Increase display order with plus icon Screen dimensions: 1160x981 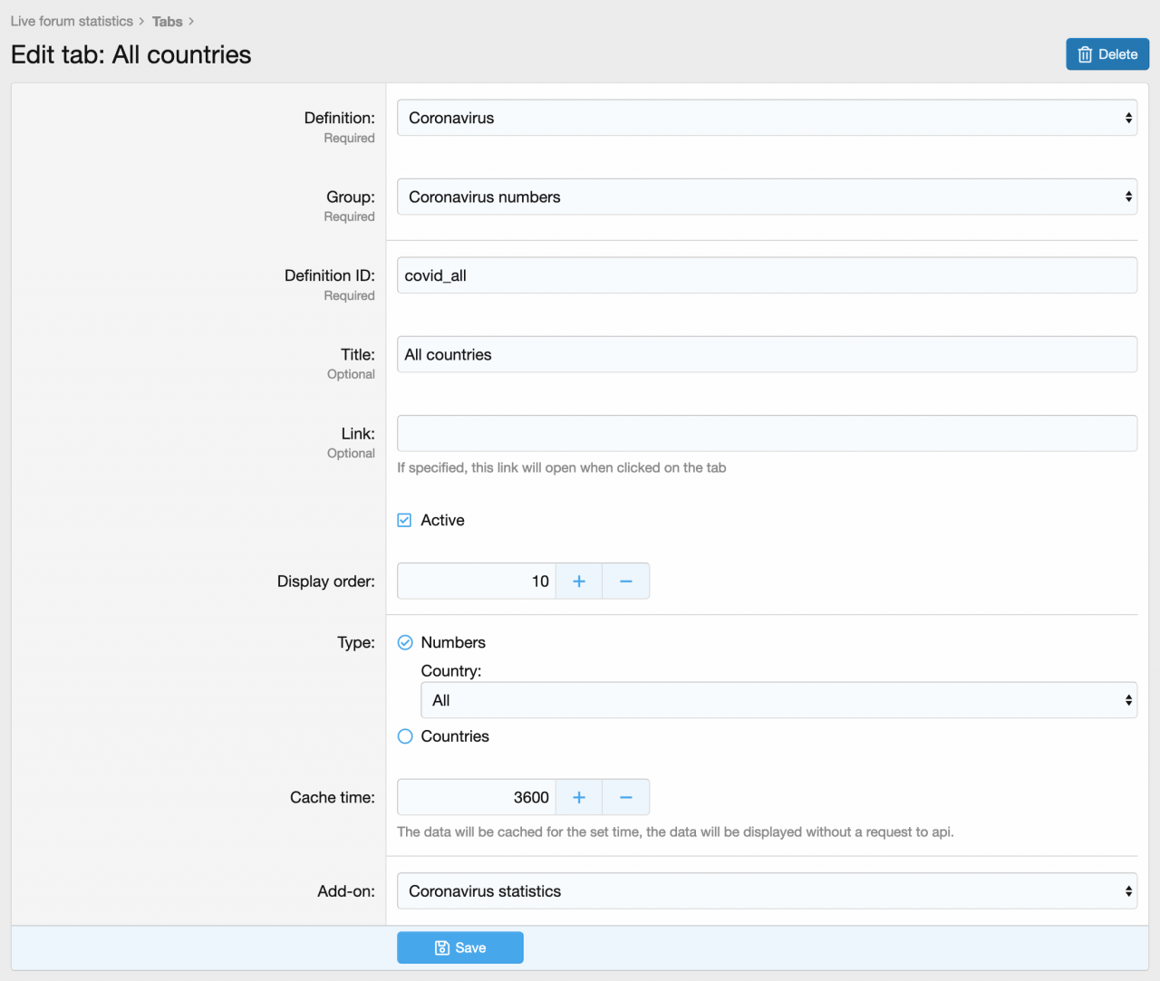(579, 582)
